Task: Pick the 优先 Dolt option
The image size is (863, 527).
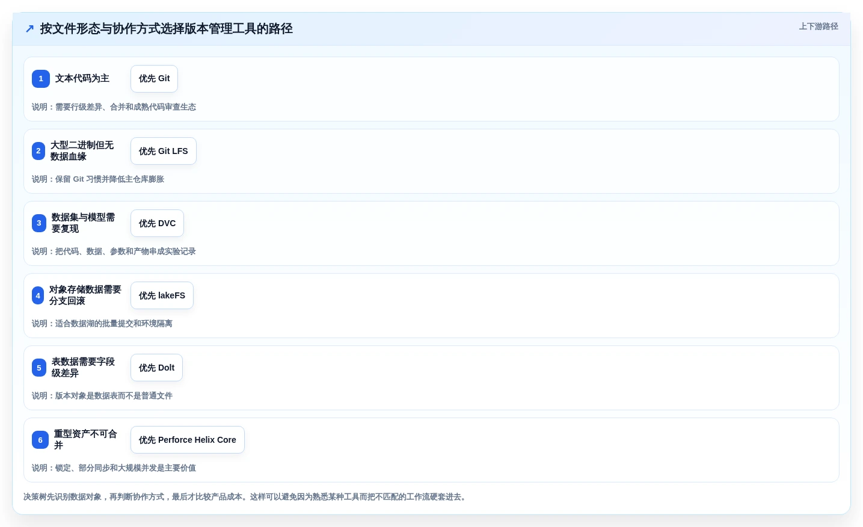Action: 156,368
